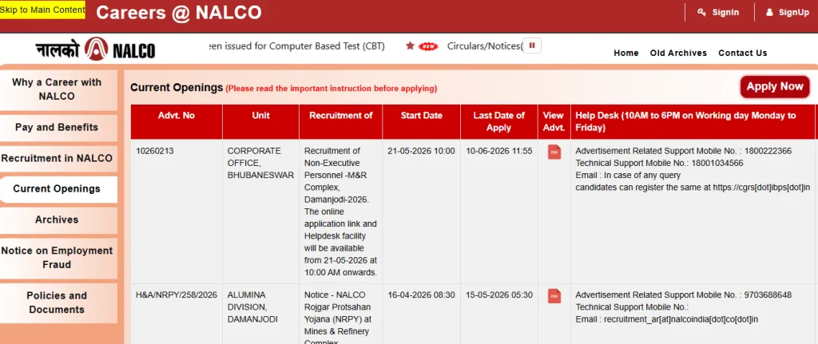
Task: Open Archives sidebar item
Action: click(57, 219)
